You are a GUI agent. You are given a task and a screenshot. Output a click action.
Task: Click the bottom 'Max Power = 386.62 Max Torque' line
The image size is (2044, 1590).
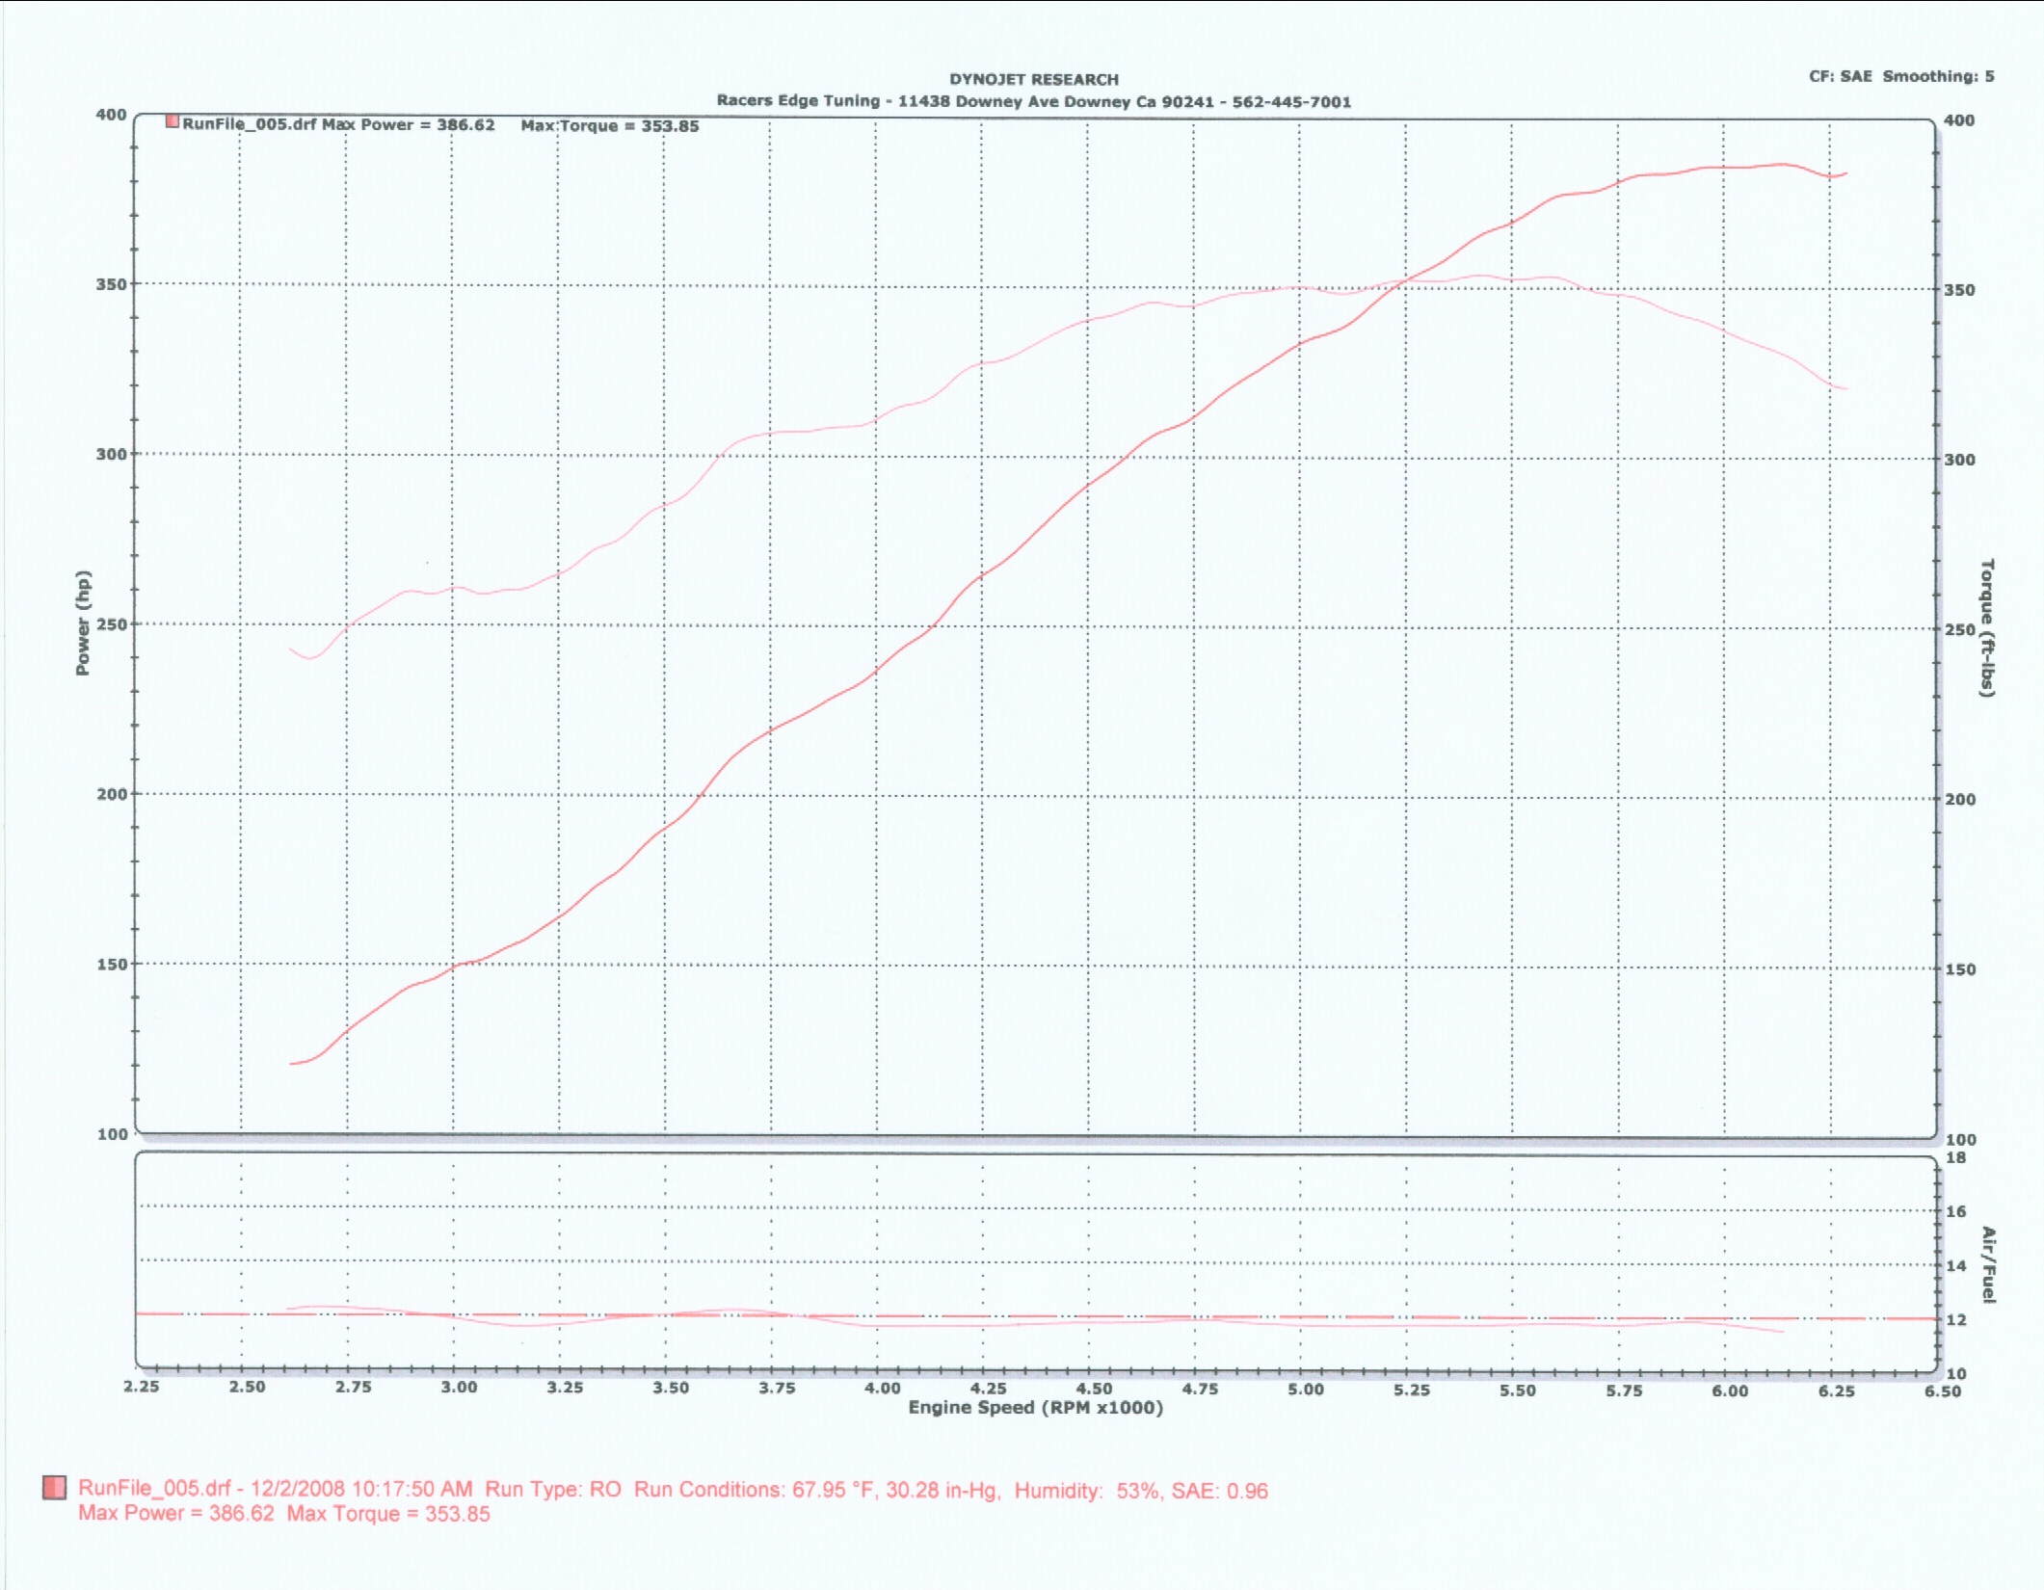(x=284, y=1514)
